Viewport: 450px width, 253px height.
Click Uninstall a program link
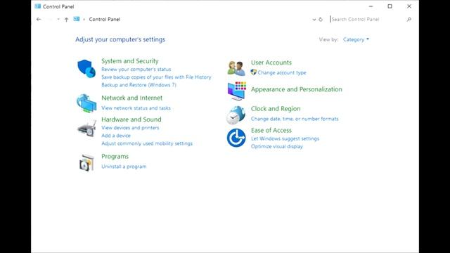[124, 167]
